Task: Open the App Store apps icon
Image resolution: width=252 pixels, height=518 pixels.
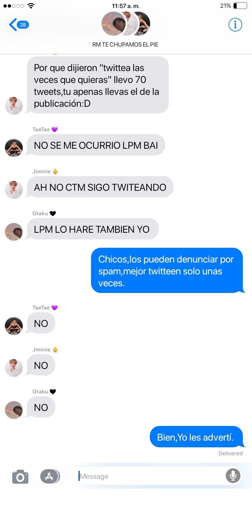Action: pyautogui.click(x=50, y=476)
